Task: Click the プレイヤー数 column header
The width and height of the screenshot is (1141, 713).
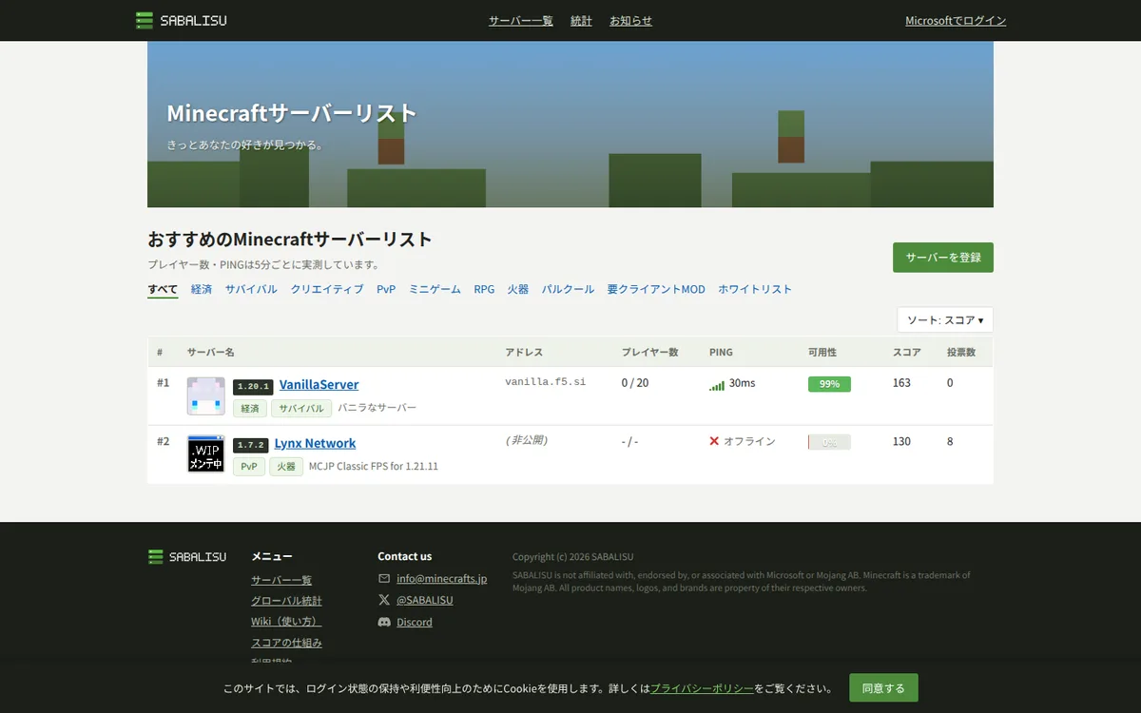Action: point(650,352)
